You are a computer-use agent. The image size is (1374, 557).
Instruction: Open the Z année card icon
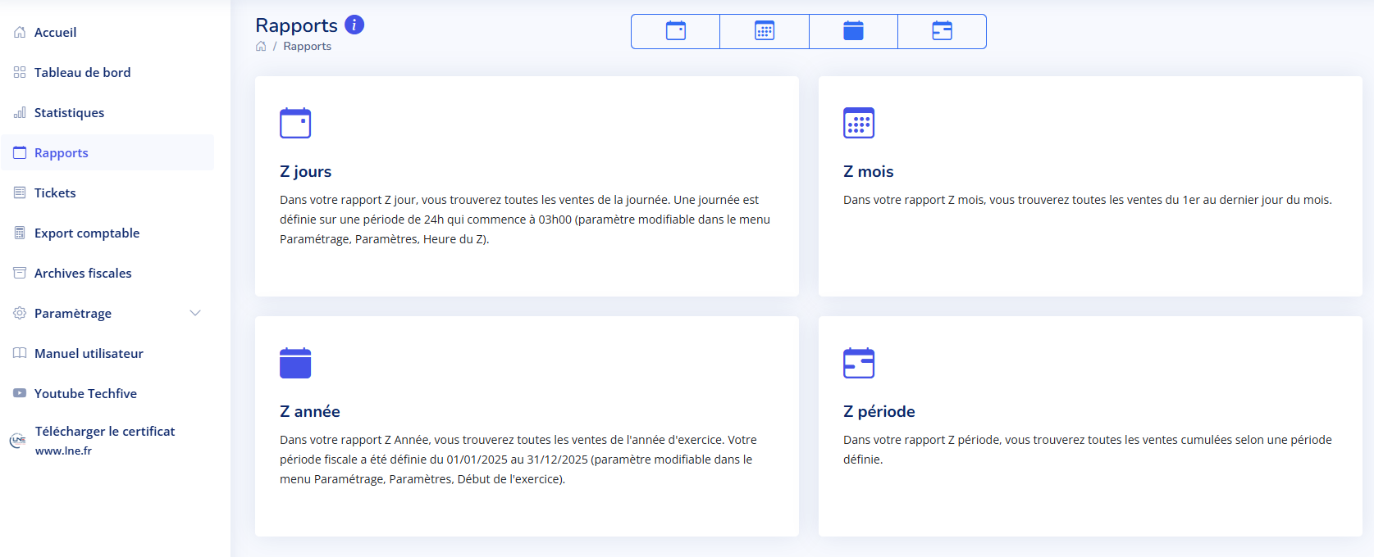tap(295, 363)
